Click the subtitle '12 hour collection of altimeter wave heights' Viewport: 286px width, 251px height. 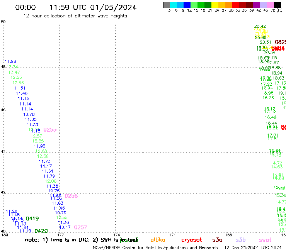click(x=75, y=16)
